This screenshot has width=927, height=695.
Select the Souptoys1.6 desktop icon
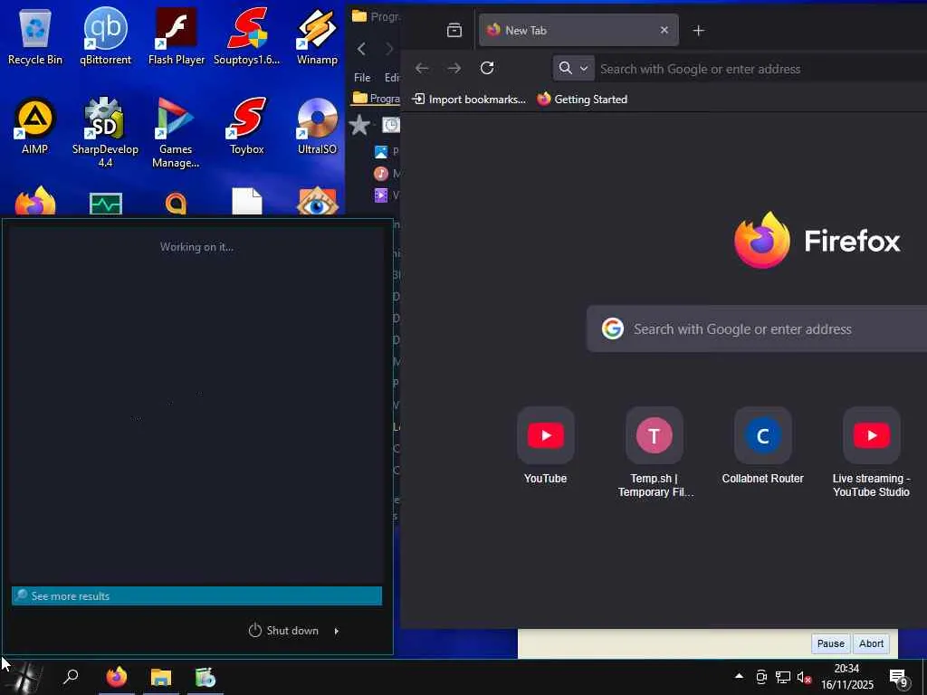(x=246, y=35)
